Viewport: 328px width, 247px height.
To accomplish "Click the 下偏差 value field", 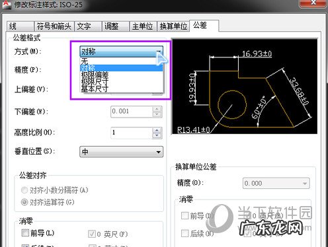I will pyautogui.click(x=132, y=112).
